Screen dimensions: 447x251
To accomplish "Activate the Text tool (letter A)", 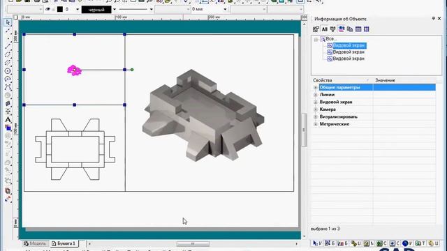I will click(8, 120).
